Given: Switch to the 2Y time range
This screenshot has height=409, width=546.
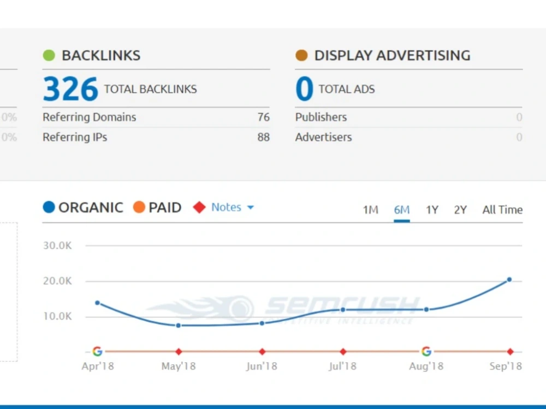Looking at the screenshot, I should coord(460,210).
